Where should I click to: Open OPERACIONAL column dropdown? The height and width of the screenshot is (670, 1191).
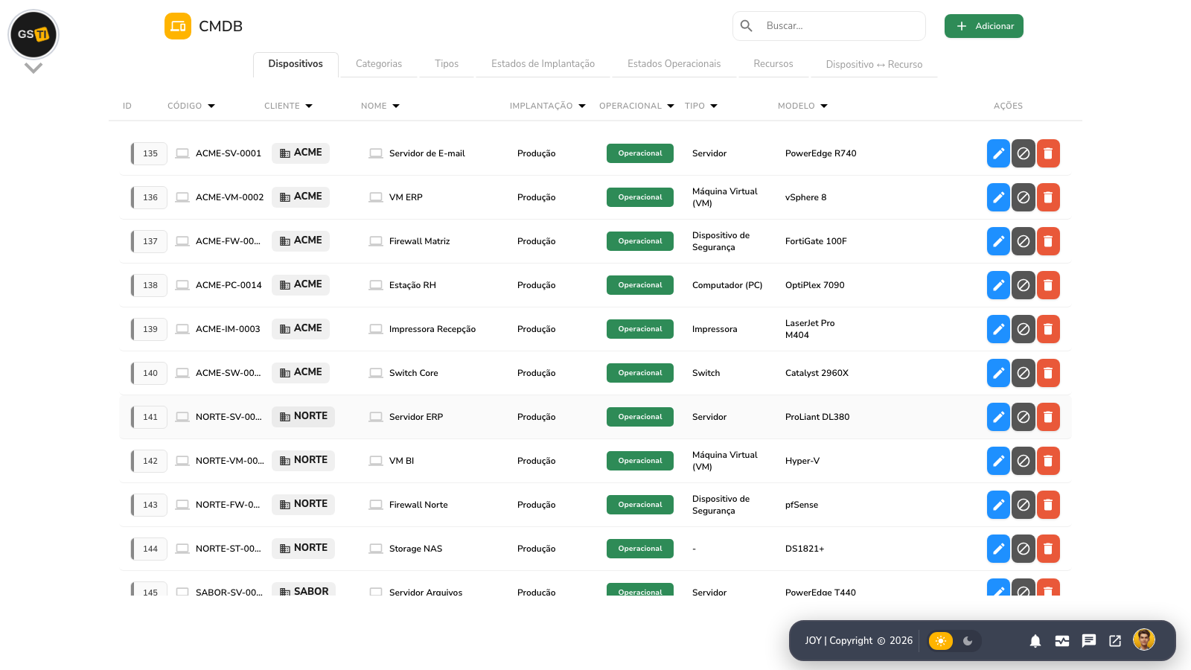(x=671, y=106)
